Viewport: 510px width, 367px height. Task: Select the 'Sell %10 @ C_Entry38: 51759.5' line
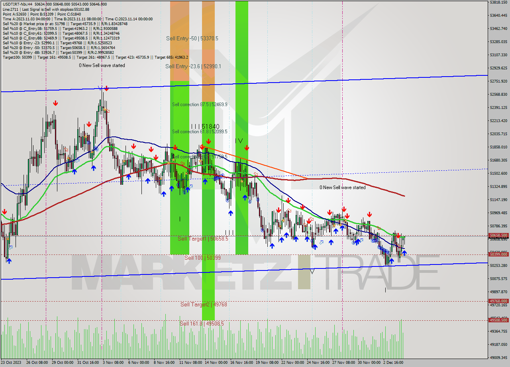pos(60,29)
